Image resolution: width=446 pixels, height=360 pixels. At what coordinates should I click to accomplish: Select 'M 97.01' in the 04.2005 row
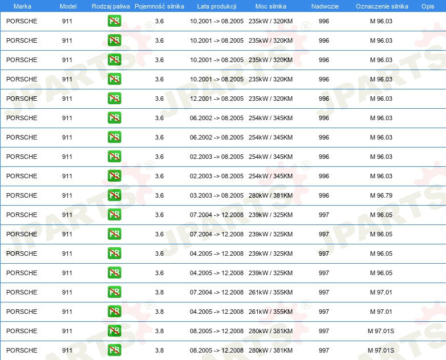click(x=381, y=312)
